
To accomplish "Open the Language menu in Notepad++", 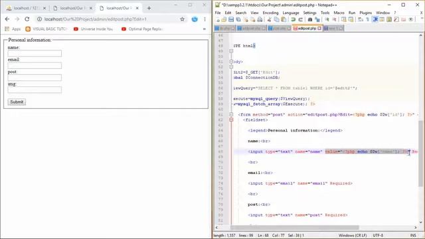I will click(x=291, y=13).
